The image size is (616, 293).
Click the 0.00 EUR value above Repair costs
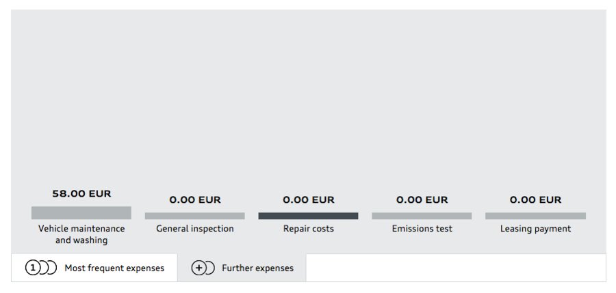pos(309,199)
